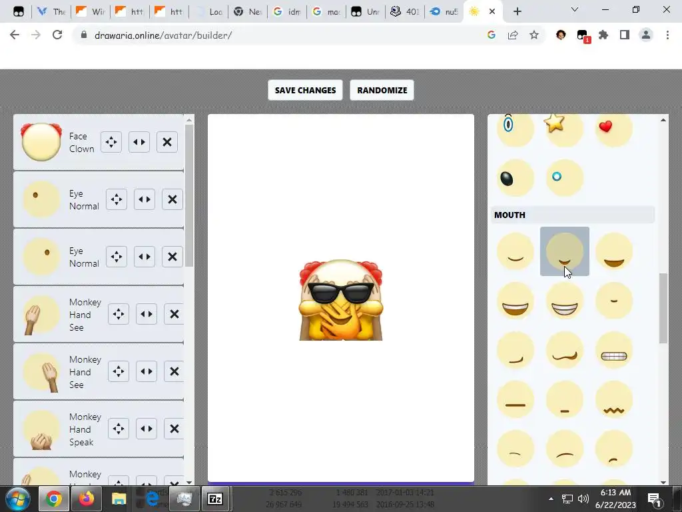Bookmark this page with the star icon
The height and width of the screenshot is (512, 682).
[534, 35]
